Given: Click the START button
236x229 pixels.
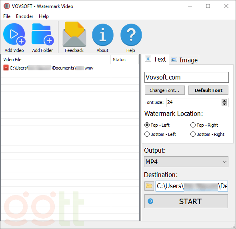Looking at the screenshot, I should (186, 201).
